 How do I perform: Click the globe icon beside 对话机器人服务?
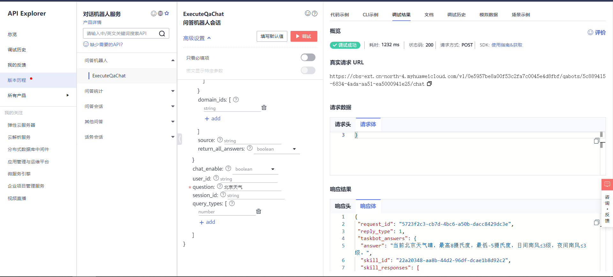(160, 13)
